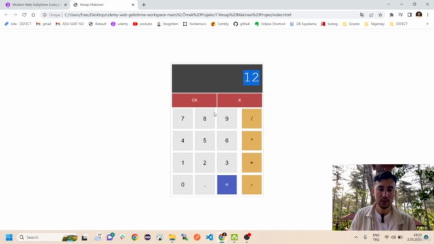Show hidden system tray icons chevron
This screenshot has height=244, width=434.
coord(356,237)
